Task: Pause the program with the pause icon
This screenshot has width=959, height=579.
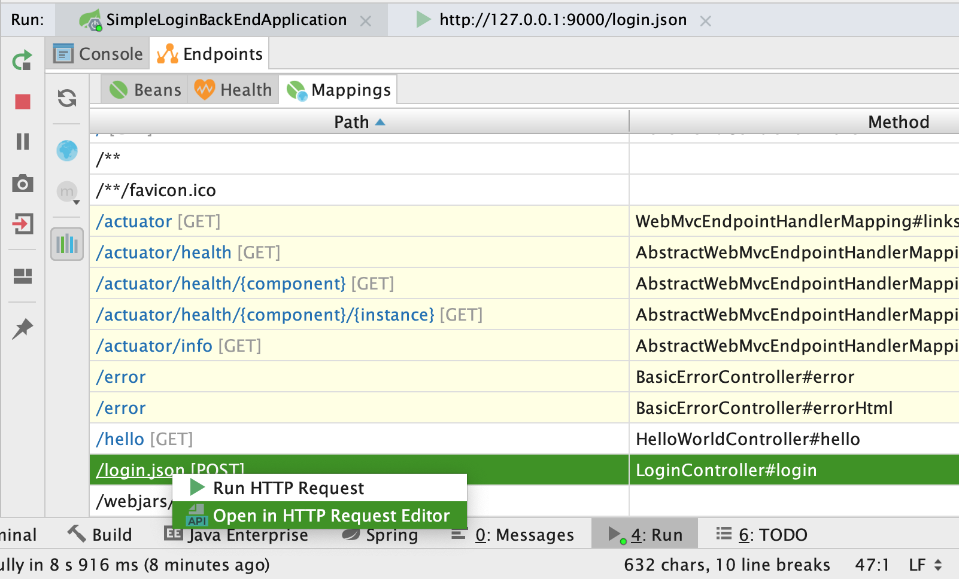Action: pos(23,142)
